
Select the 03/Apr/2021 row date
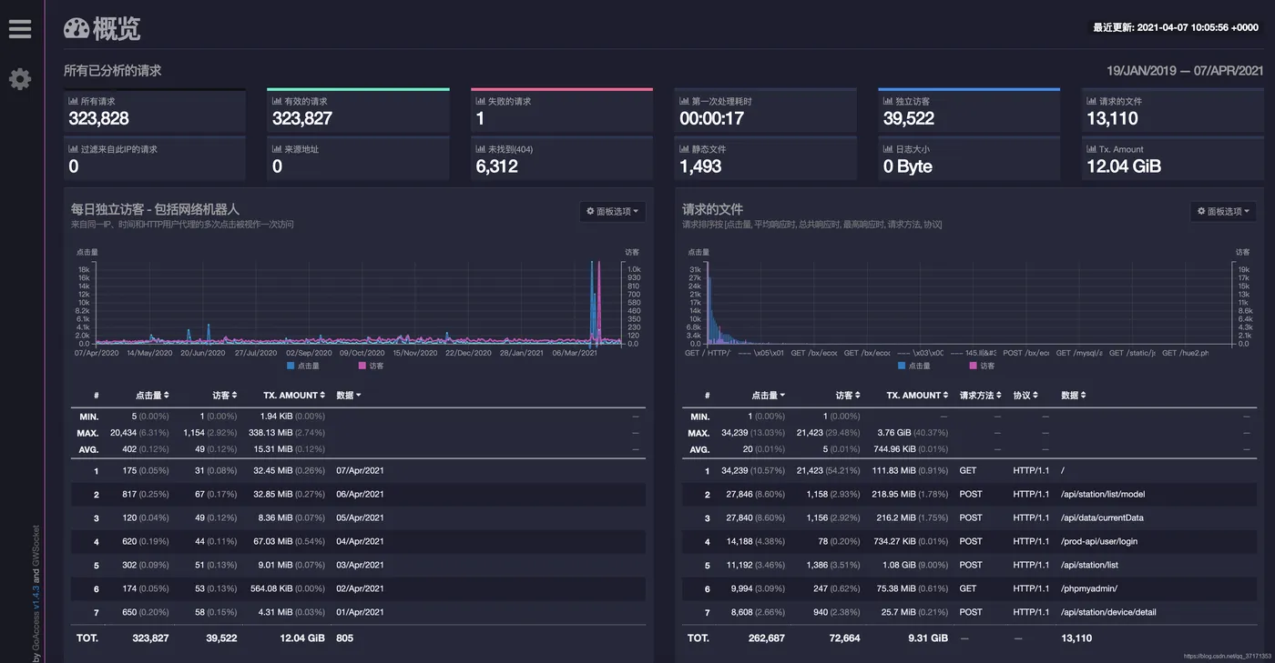[360, 565]
